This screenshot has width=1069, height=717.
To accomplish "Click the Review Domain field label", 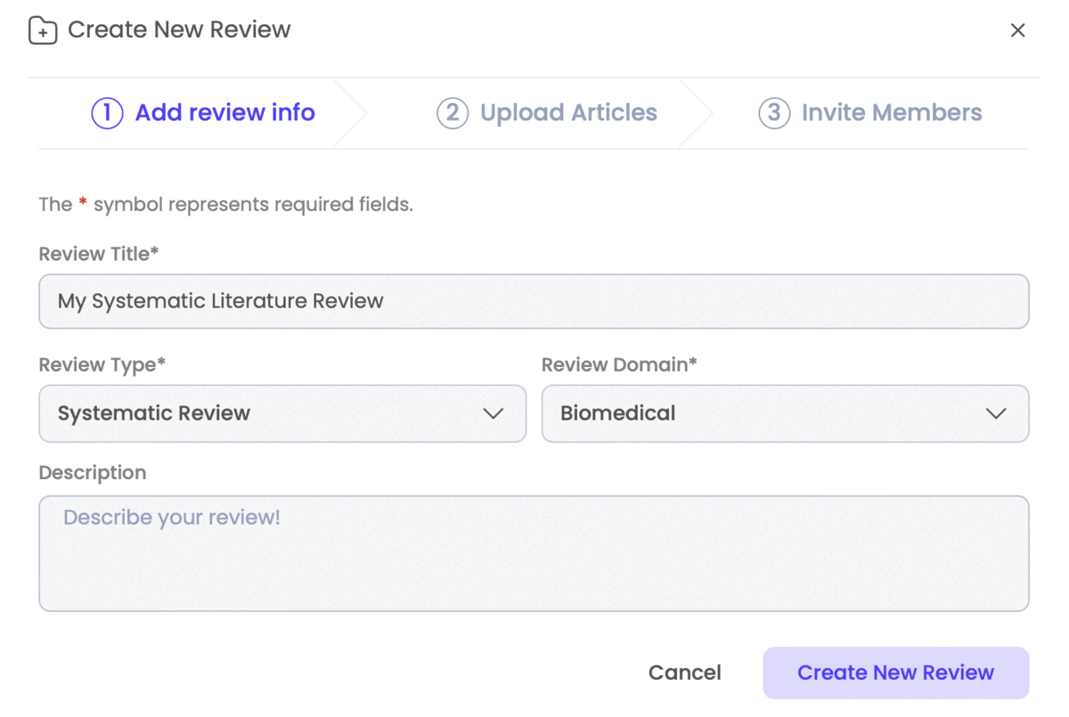I will coord(619,364).
